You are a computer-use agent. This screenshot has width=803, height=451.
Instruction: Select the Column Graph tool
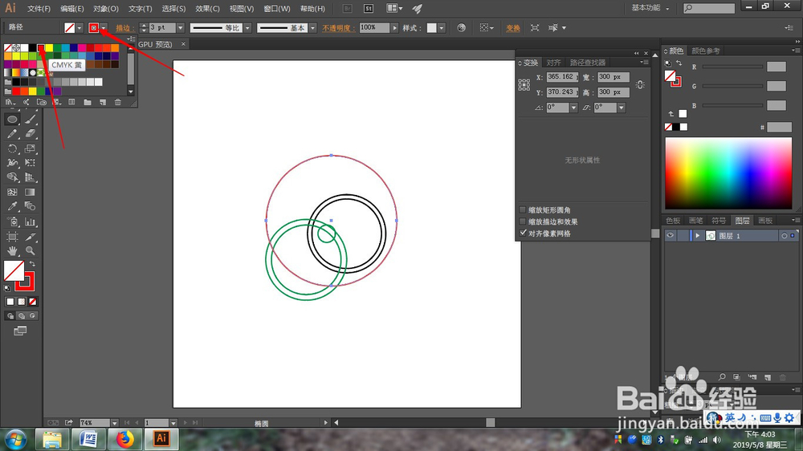31,222
